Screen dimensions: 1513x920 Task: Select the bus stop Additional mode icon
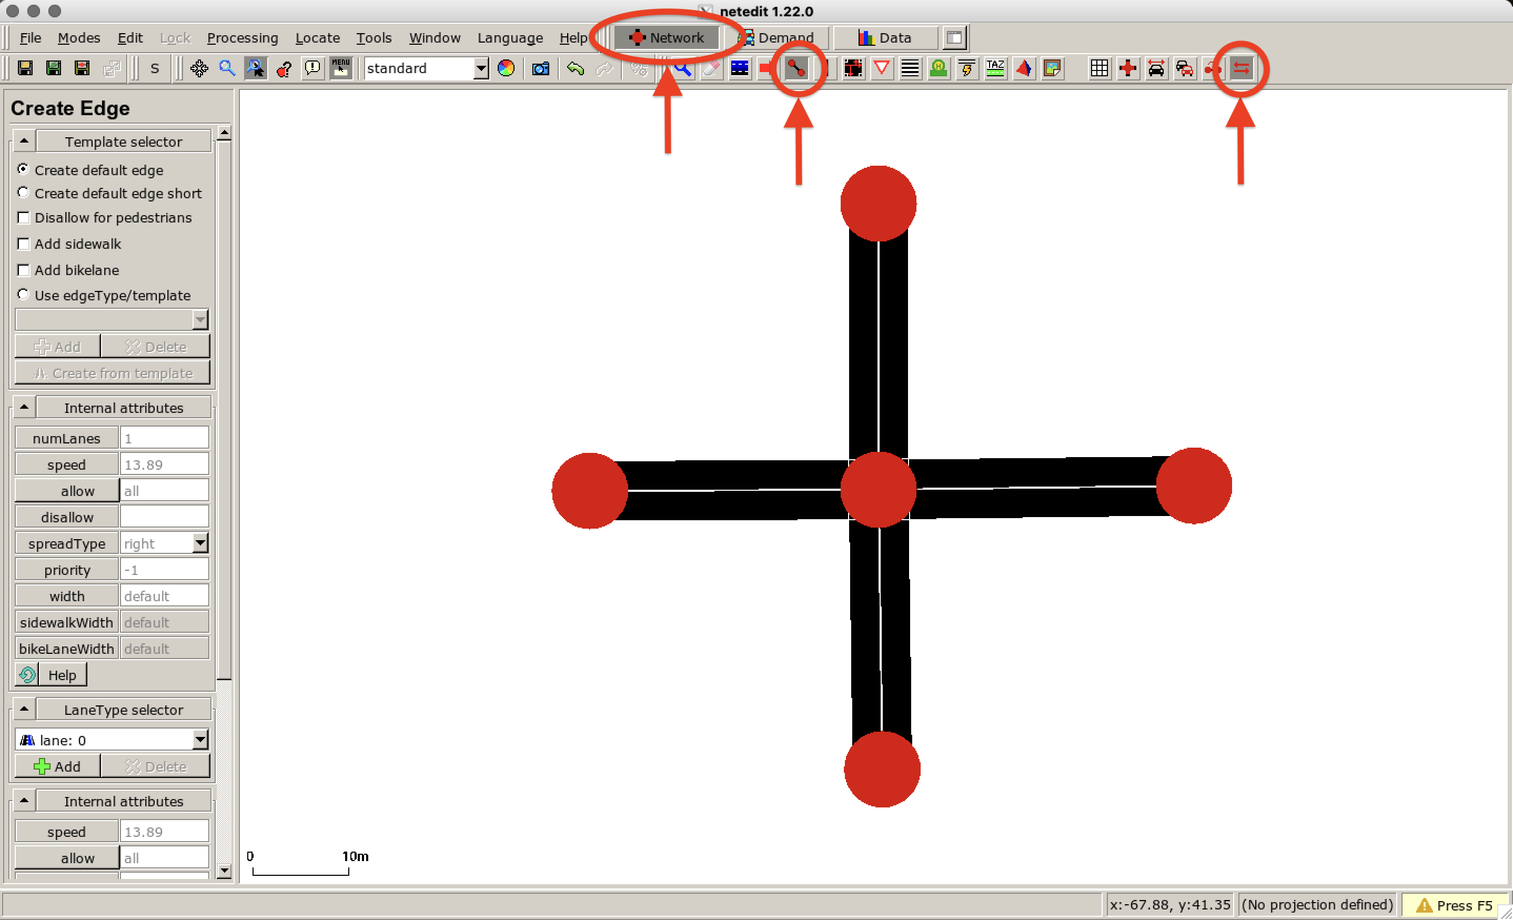tap(938, 69)
